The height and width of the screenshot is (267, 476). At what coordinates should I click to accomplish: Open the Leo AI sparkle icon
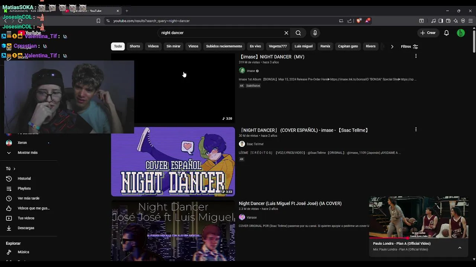point(456,21)
